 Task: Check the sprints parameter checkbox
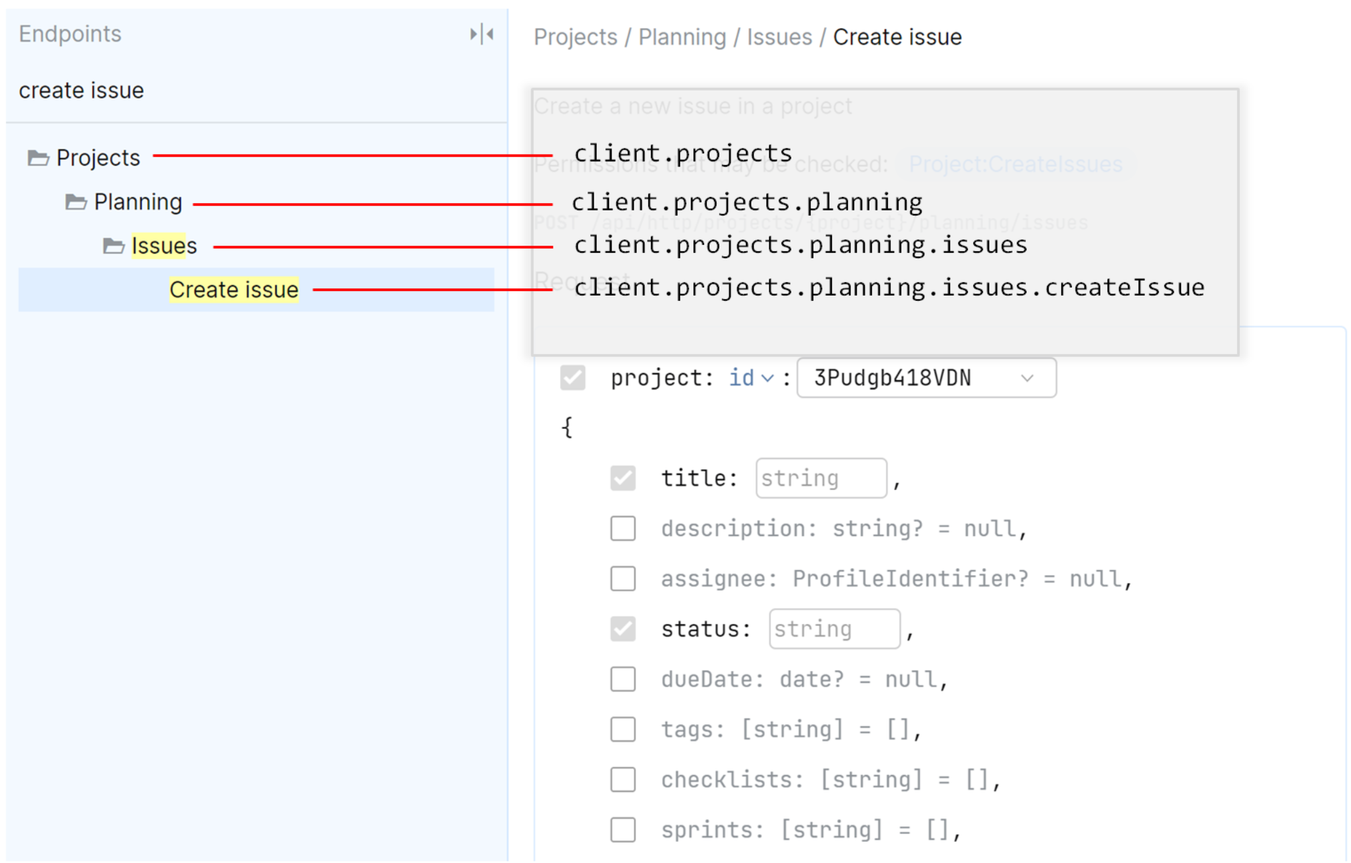pos(622,830)
